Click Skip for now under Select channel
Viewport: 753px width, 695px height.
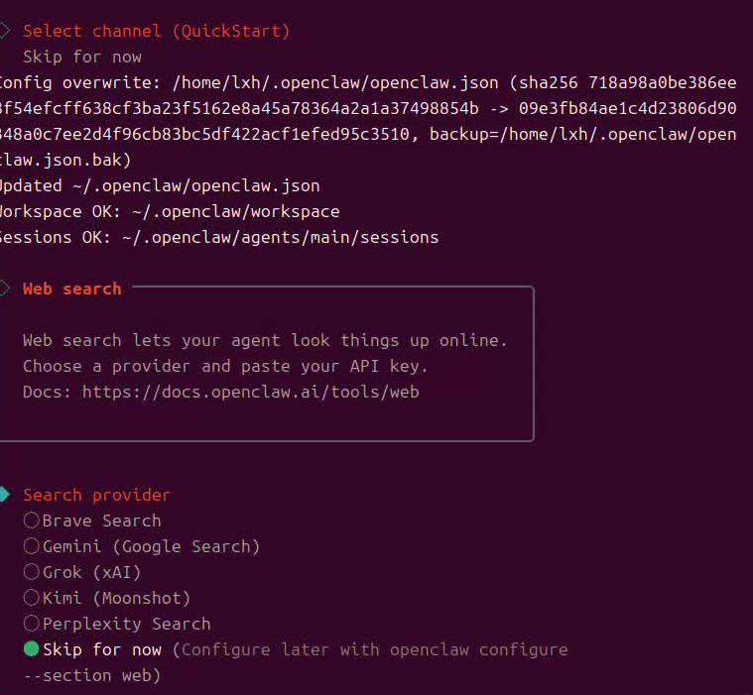coord(82,57)
